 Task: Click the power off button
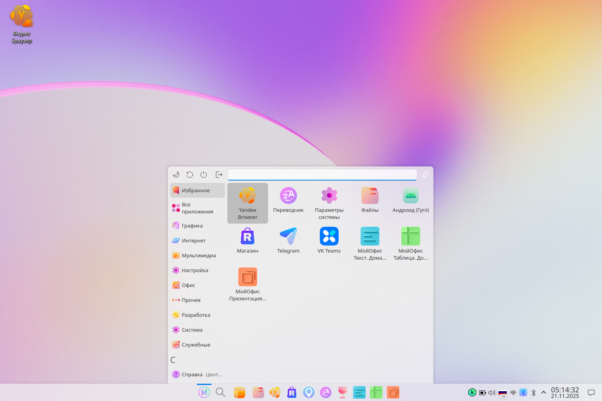point(203,175)
